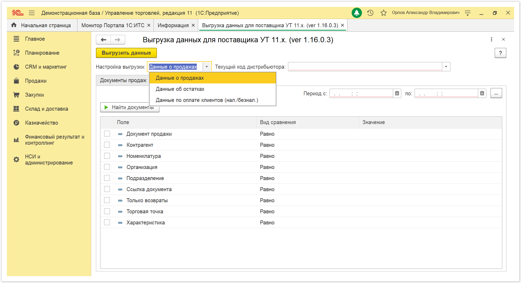
Task: Open the history clock icon
Action: click(370, 13)
